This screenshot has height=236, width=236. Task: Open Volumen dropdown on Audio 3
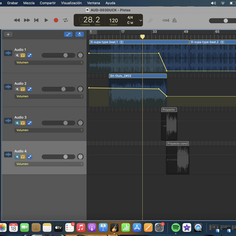[x=49, y=130]
